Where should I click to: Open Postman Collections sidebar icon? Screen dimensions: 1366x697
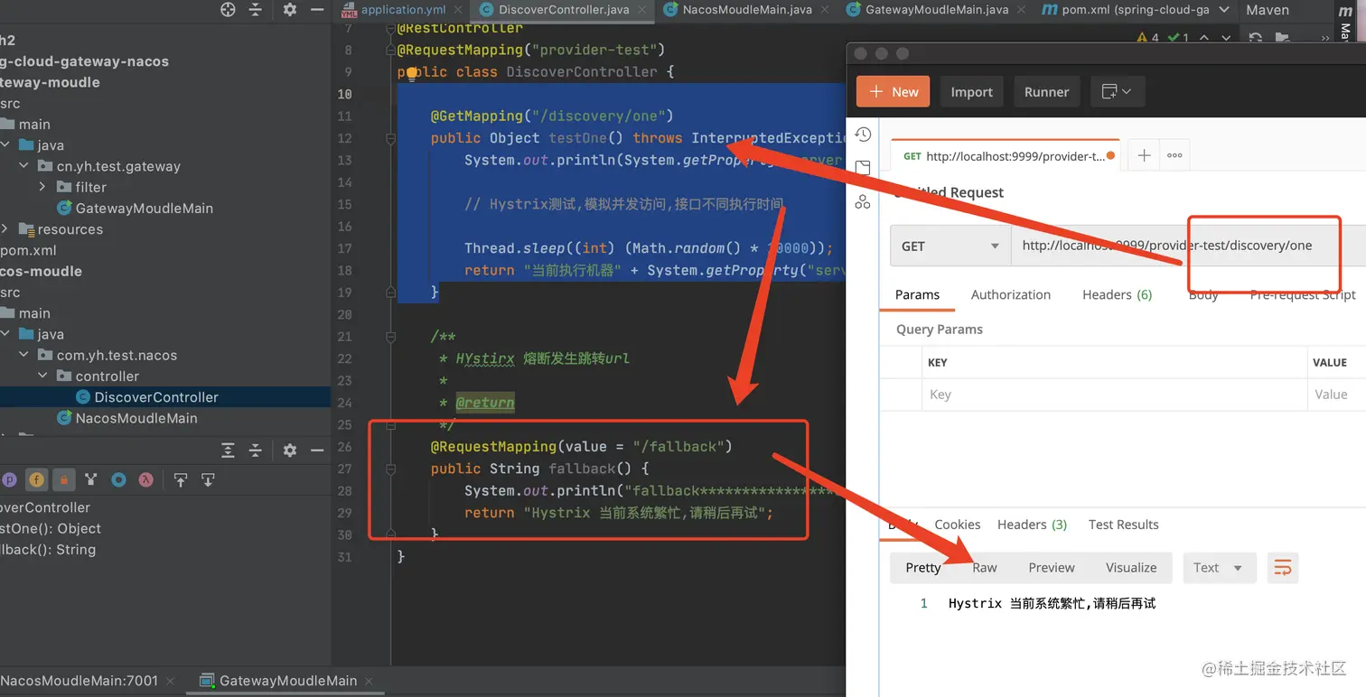click(x=863, y=168)
